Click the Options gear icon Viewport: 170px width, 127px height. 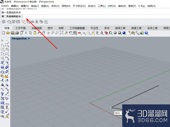[133, 33]
